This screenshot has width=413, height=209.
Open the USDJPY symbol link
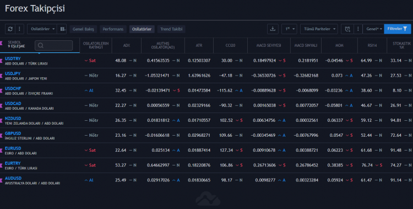(13, 74)
